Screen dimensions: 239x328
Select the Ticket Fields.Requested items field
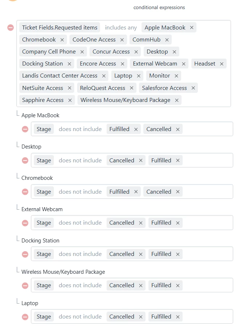tap(60, 28)
